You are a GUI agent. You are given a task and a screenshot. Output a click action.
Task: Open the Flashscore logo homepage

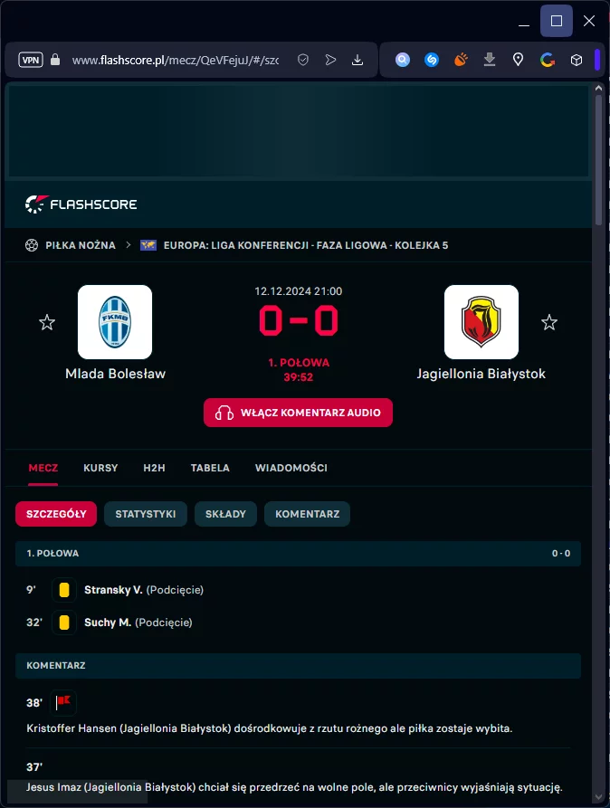point(81,204)
